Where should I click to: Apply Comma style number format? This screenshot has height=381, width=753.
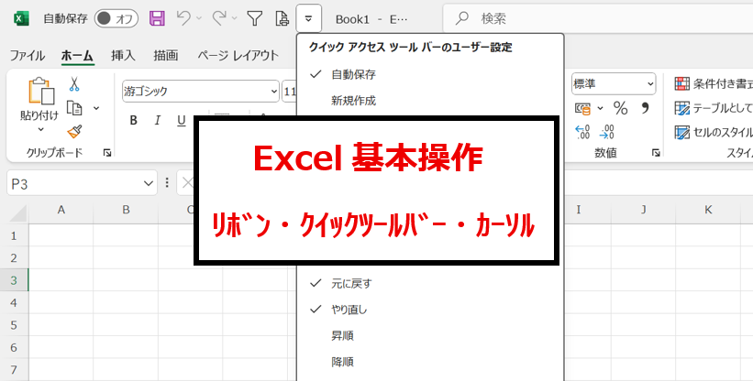pos(645,109)
